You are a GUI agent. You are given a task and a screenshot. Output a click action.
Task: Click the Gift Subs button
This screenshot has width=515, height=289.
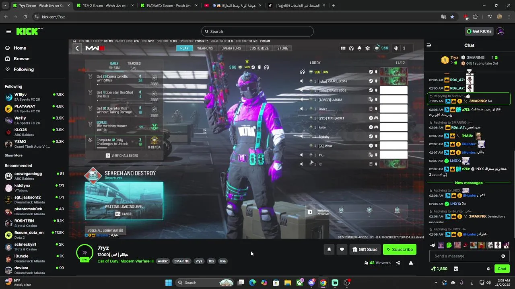pos(365,250)
